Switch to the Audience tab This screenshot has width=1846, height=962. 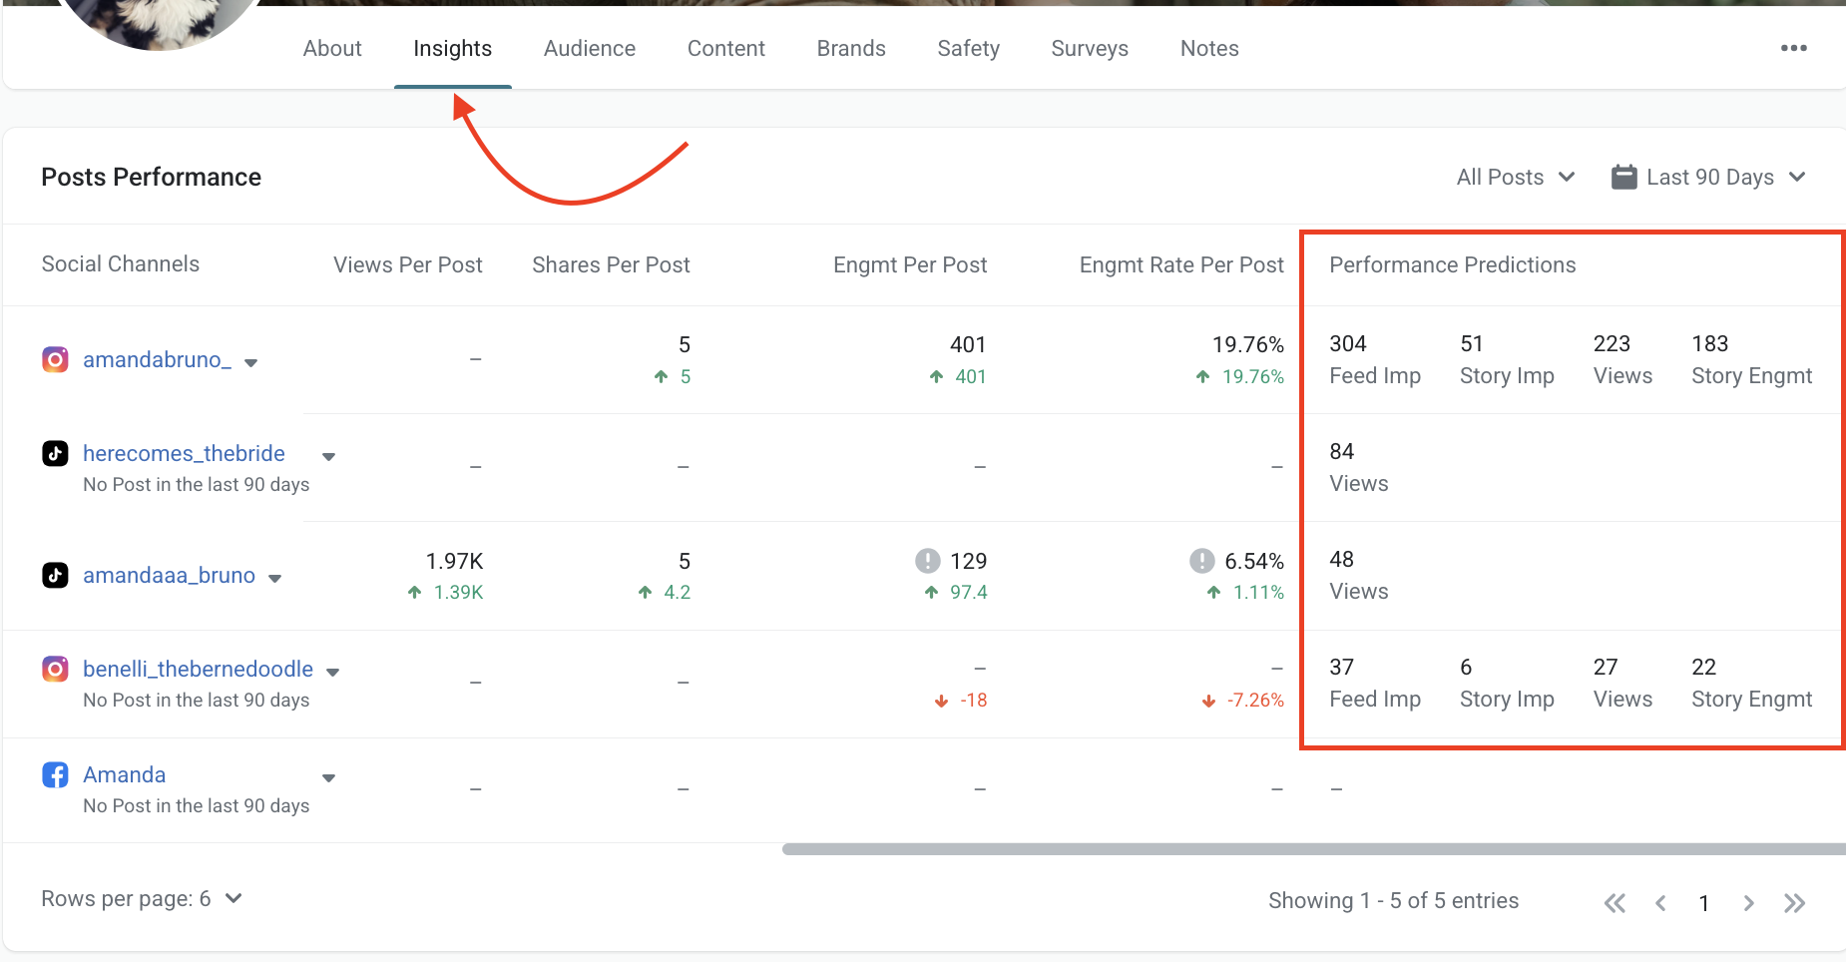coord(590,48)
